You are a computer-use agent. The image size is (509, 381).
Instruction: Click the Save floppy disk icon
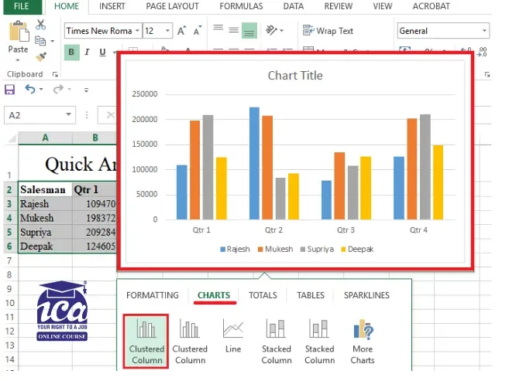[10, 89]
